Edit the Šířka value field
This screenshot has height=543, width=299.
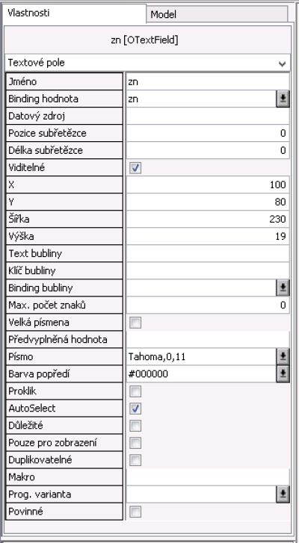click(208, 219)
